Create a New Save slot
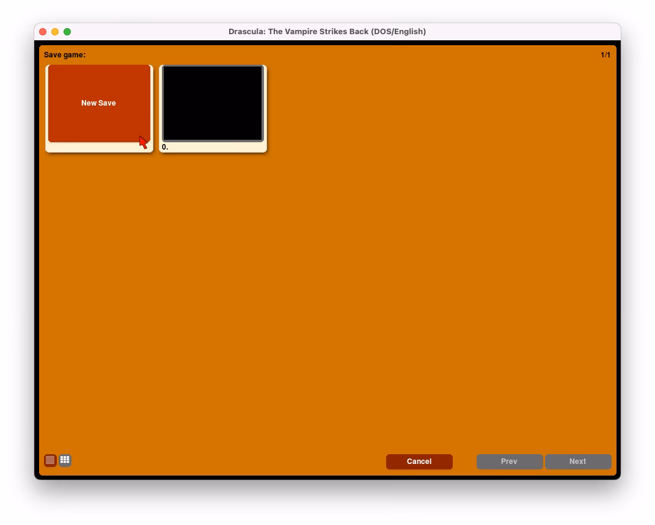The width and height of the screenshot is (655, 525). [x=99, y=104]
